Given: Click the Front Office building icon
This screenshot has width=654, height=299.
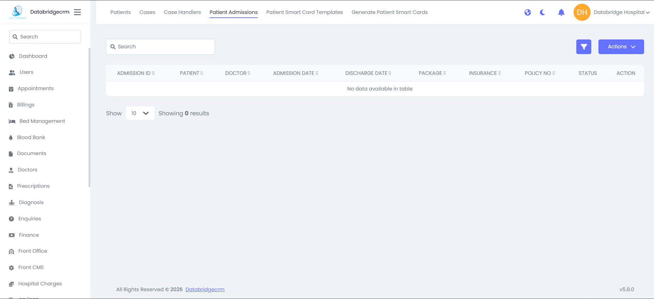Looking at the screenshot, I should pyautogui.click(x=12, y=251).
